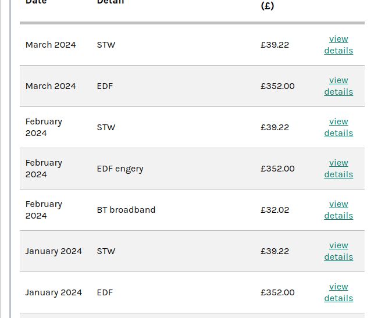Open view details for March 2024 STW

click(338, 45)
